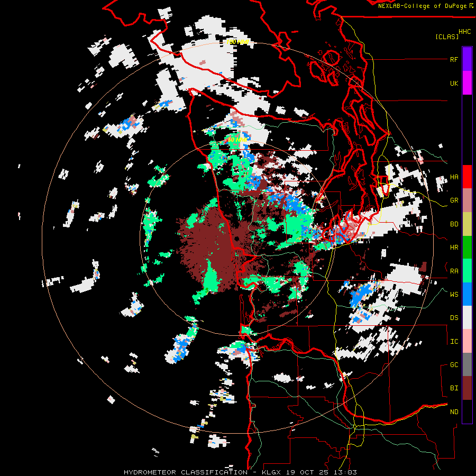The width and height of the screenshot is (476, 476).
Task: Click the HR legend label
Action: tap(454, 248)
